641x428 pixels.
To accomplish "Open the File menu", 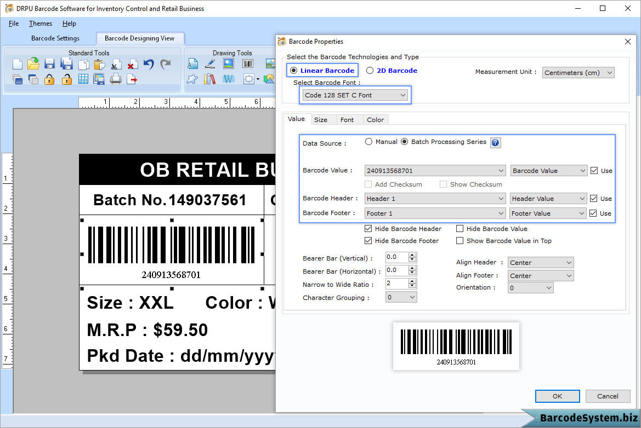I will 14,24.
